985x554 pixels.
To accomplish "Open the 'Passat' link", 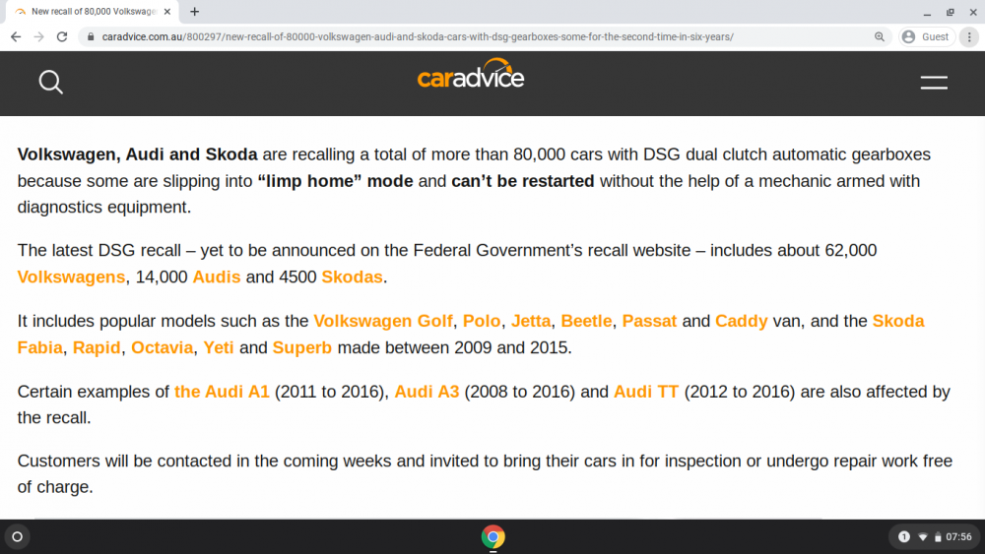I will 649,321.
